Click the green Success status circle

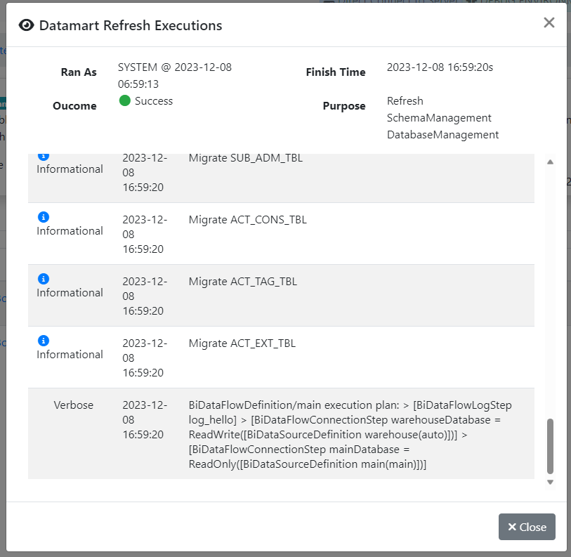pyautogui.click(x=125, y=101)
